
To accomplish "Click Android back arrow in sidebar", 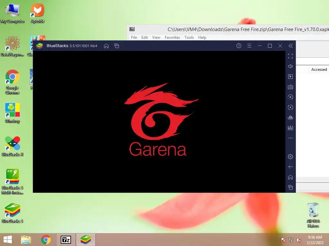I will pyautogui.click(x=290, y=167).
